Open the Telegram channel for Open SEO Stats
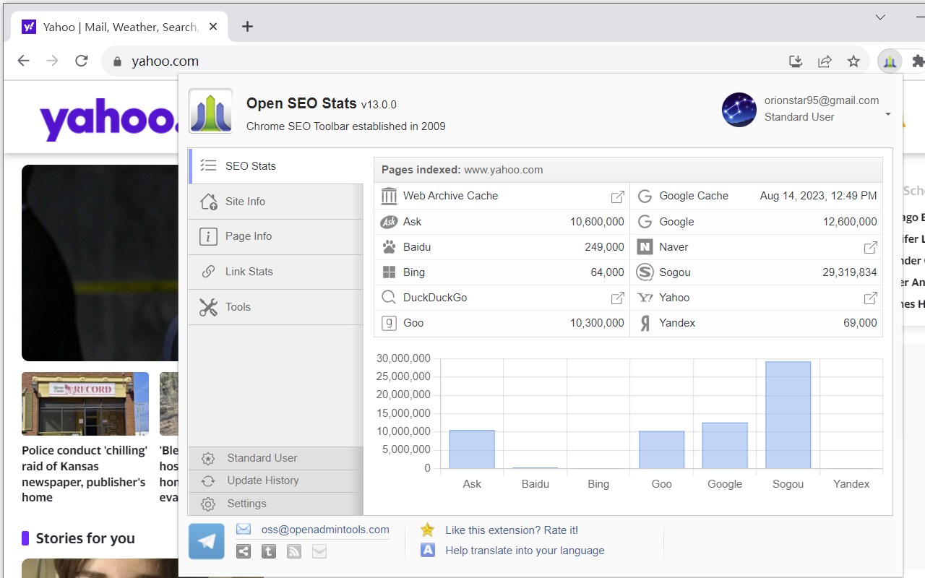Image resolution: width=925 pixels, height=578 pixels. click(x=207, y=540)
